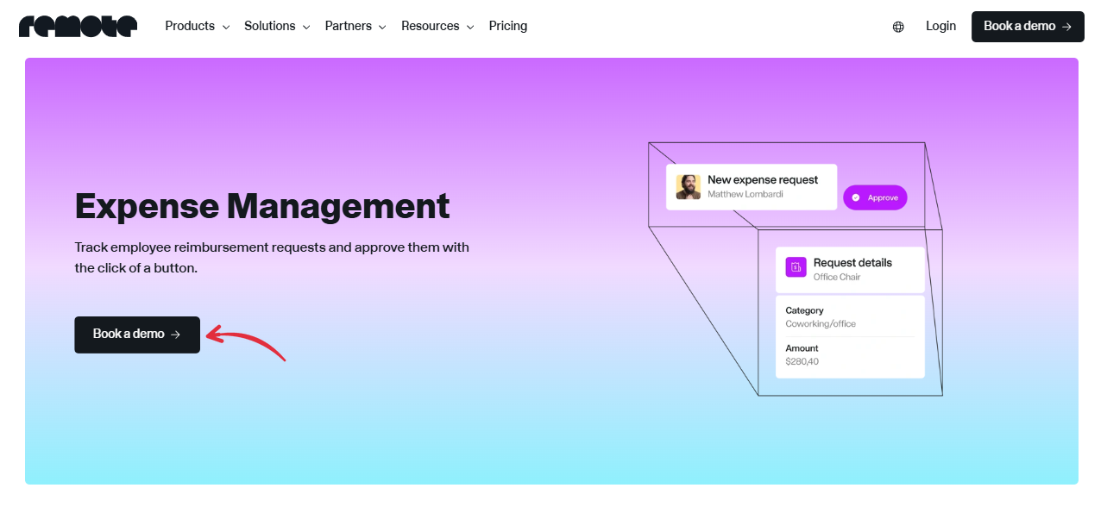This screenshot has height=513, width=1107.
Task: Expand the Products dropdown chevron
Action: (226, 28)
